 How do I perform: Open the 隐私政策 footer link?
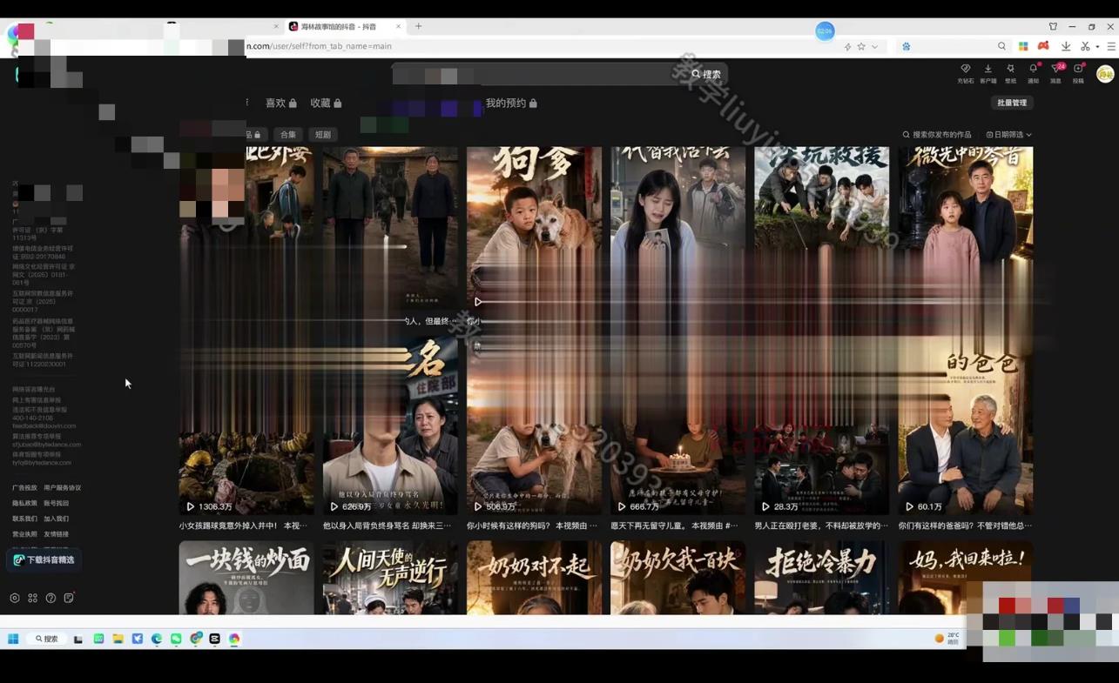point(24,504)
